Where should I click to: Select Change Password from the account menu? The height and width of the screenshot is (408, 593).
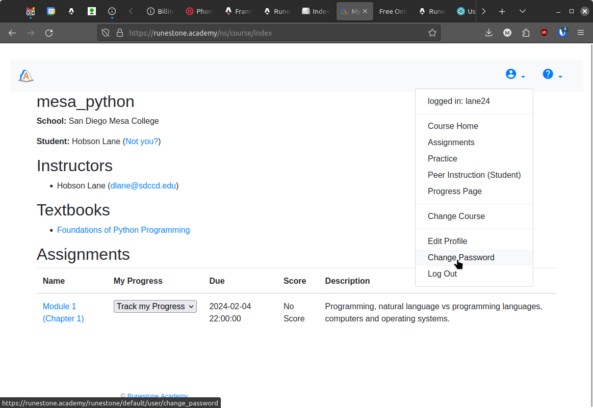click(461, 257)
